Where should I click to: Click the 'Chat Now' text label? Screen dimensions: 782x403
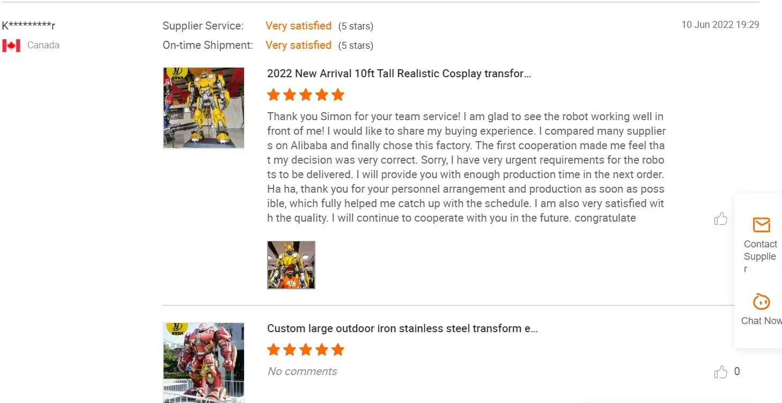761,321
